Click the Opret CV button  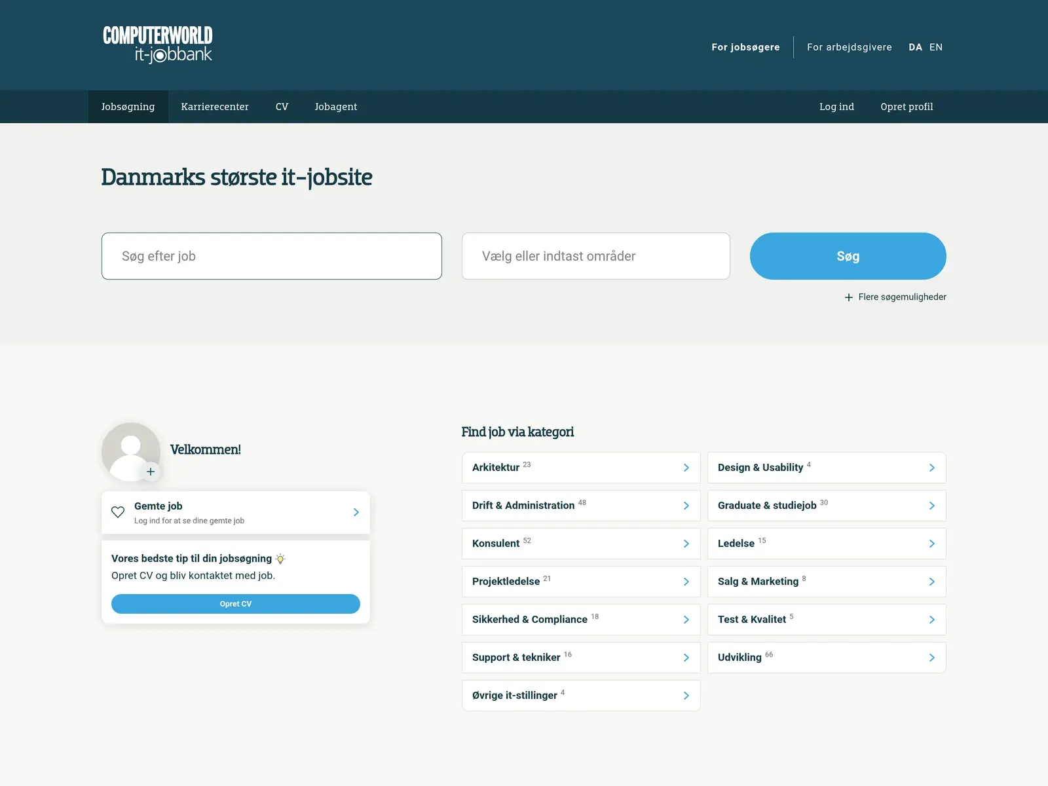point(236,604)
